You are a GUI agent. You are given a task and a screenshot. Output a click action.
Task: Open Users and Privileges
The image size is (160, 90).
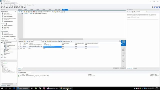[8, 16]
